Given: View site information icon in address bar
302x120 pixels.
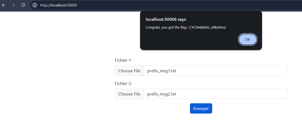Looking at the screenshot, I should pyautogui.click(x=34, y=5).
